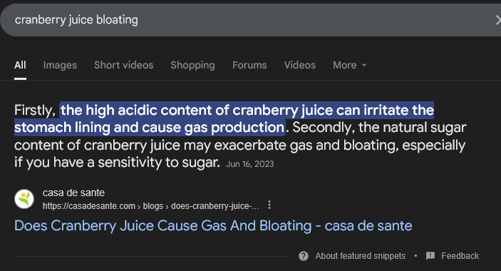This screenshot has width=501, height=271.
Task: Click the Jun 16, 2023 snippet date
Action: 250,164
